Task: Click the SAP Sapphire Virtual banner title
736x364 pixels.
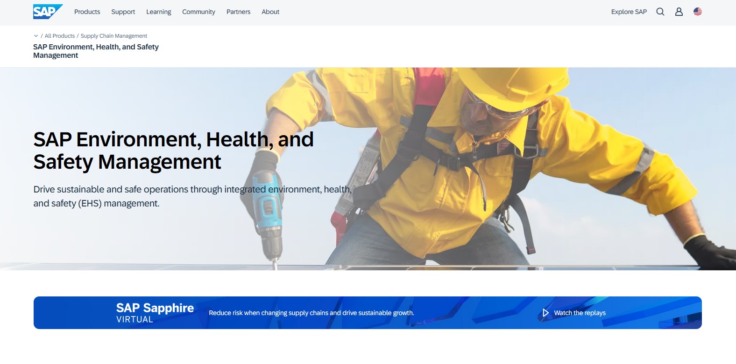Action: pos(155,313)
